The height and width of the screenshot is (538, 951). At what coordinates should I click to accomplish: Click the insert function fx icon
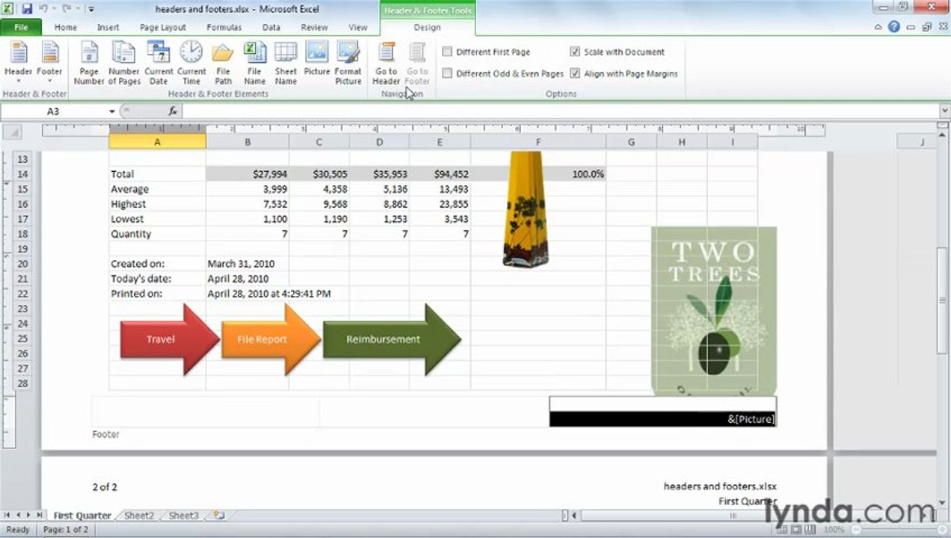173,111
